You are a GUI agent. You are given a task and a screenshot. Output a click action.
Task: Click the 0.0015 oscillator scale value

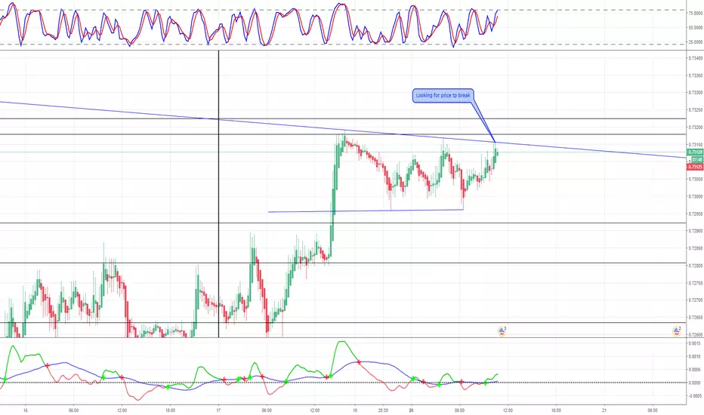695,343
